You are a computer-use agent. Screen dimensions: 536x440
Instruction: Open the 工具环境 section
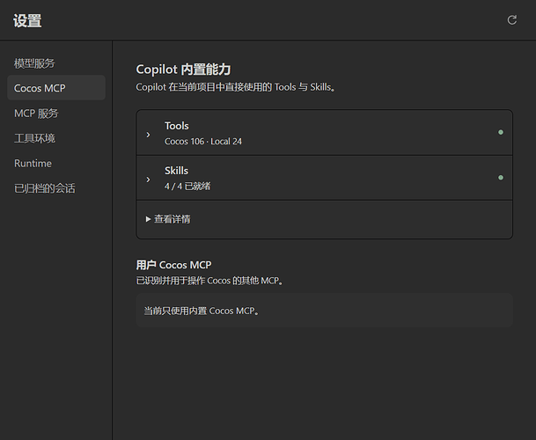pyautogui.click(x=34, y=138)
